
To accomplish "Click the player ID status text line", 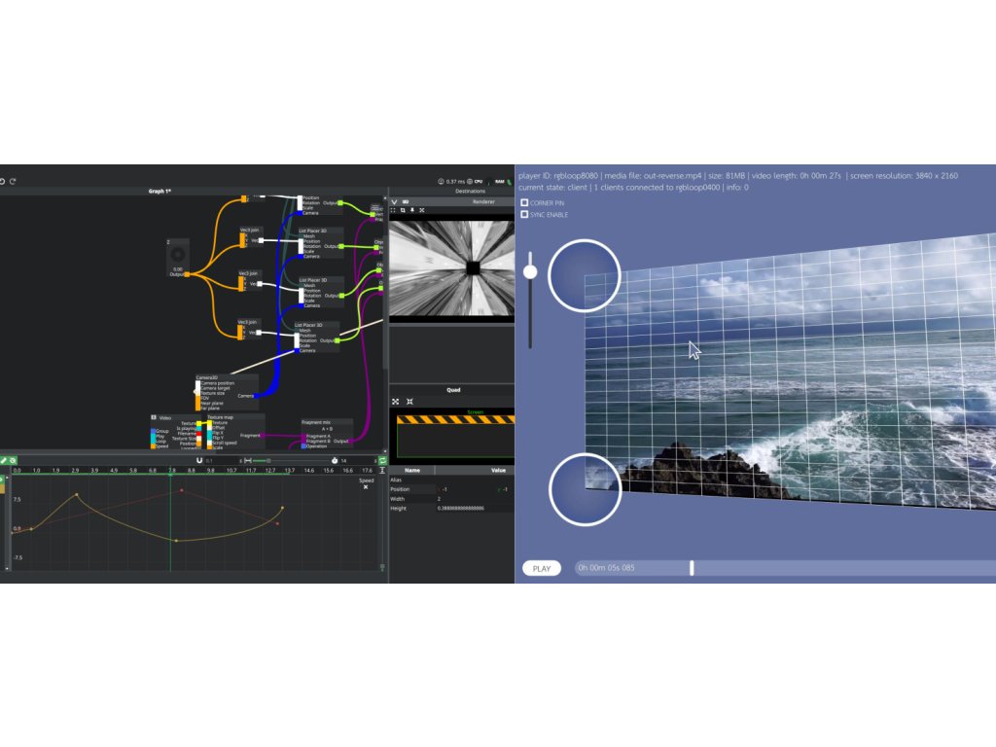I will 738,176.
